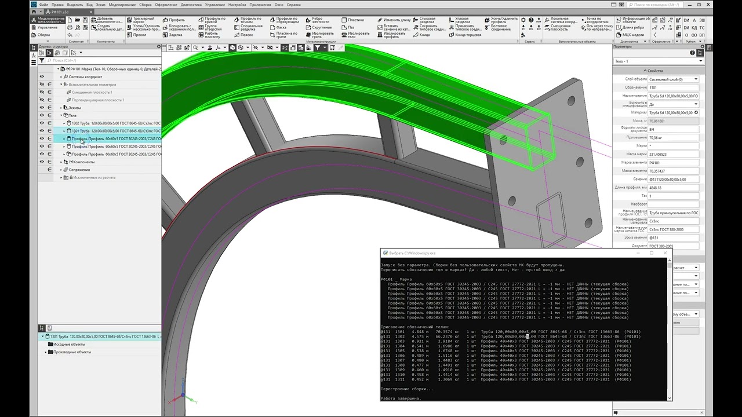Show hidden Вспомогательная геометрия
The width and height of the screenshot is (742, 417).
(42, 84)
